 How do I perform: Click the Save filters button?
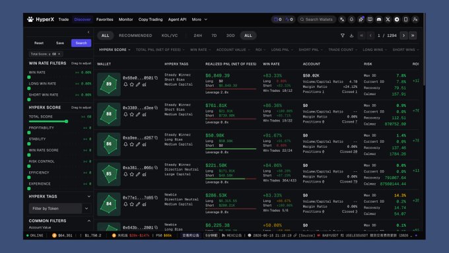coord(60,43)
